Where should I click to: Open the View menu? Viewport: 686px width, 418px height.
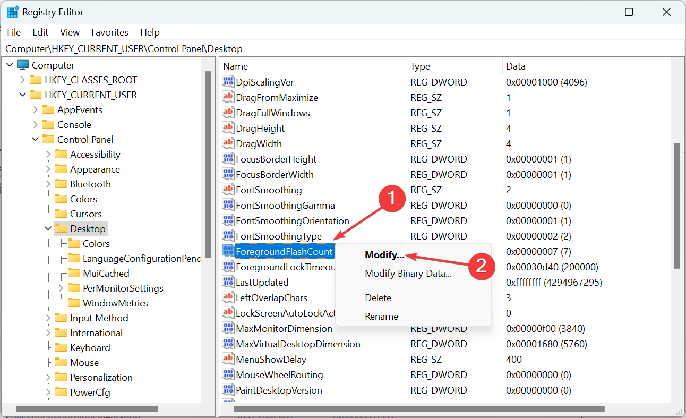70,32
